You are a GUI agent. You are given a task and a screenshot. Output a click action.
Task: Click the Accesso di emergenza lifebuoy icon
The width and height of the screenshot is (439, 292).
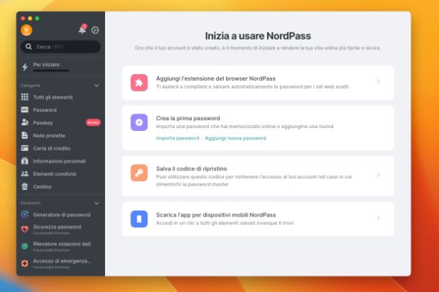pos(24,263)
